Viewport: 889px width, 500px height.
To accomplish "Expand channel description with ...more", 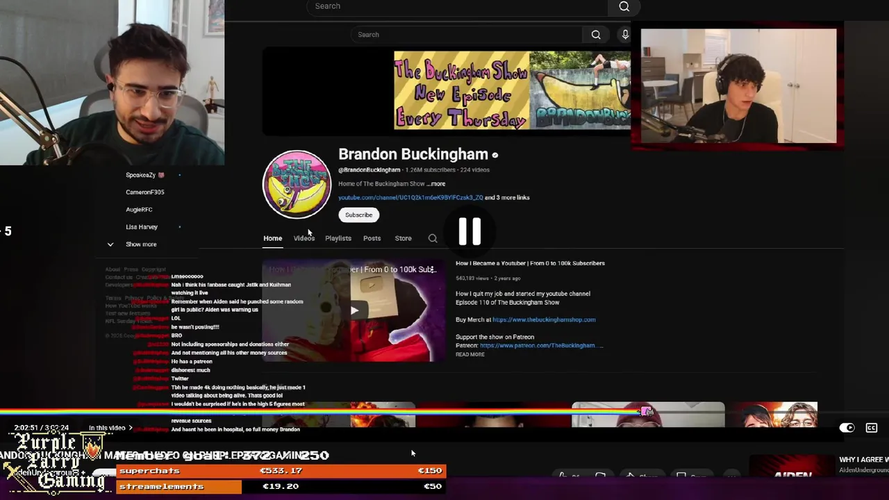I will (436, 184).
